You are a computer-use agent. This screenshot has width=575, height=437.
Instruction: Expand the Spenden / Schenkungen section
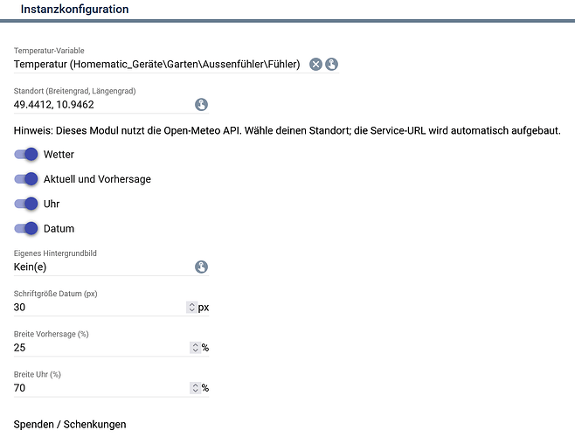click(x=70, y=425)
